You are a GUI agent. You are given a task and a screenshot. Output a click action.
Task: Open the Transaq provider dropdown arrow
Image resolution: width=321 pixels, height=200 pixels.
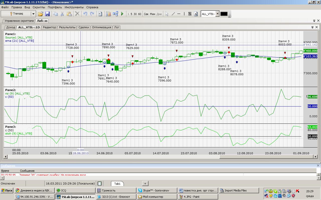click(x=33, y=14)
